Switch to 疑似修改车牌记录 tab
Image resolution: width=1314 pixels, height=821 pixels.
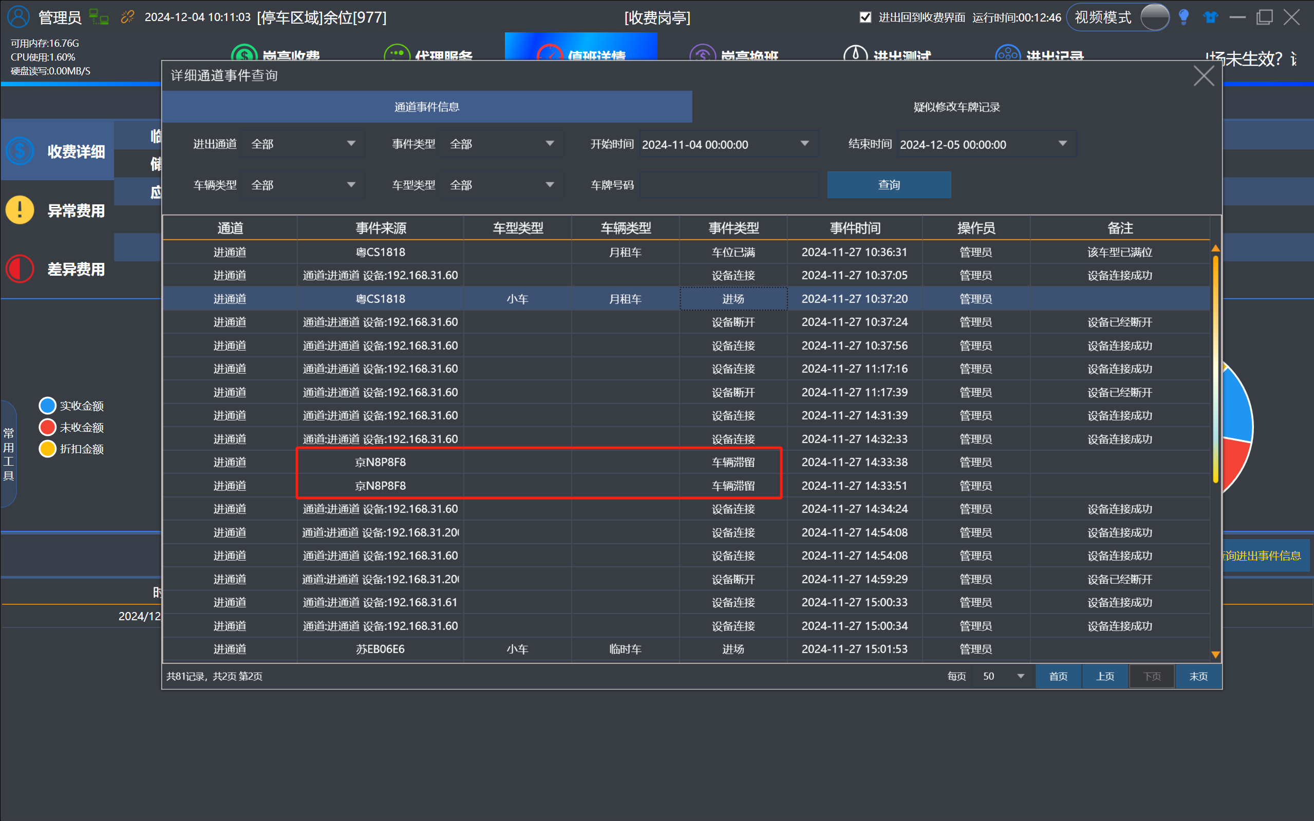pos(956,107)
